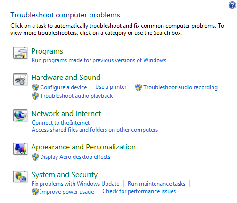Screen dimensions: 237x203
Task: Launch Display Aero desktop effects troubleshooter
Action: pyautogui.click(x=75, y=157)
